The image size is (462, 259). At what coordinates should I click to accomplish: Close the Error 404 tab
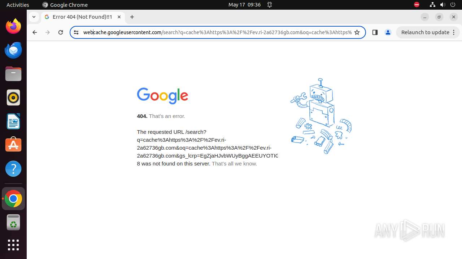click(119, 17)
